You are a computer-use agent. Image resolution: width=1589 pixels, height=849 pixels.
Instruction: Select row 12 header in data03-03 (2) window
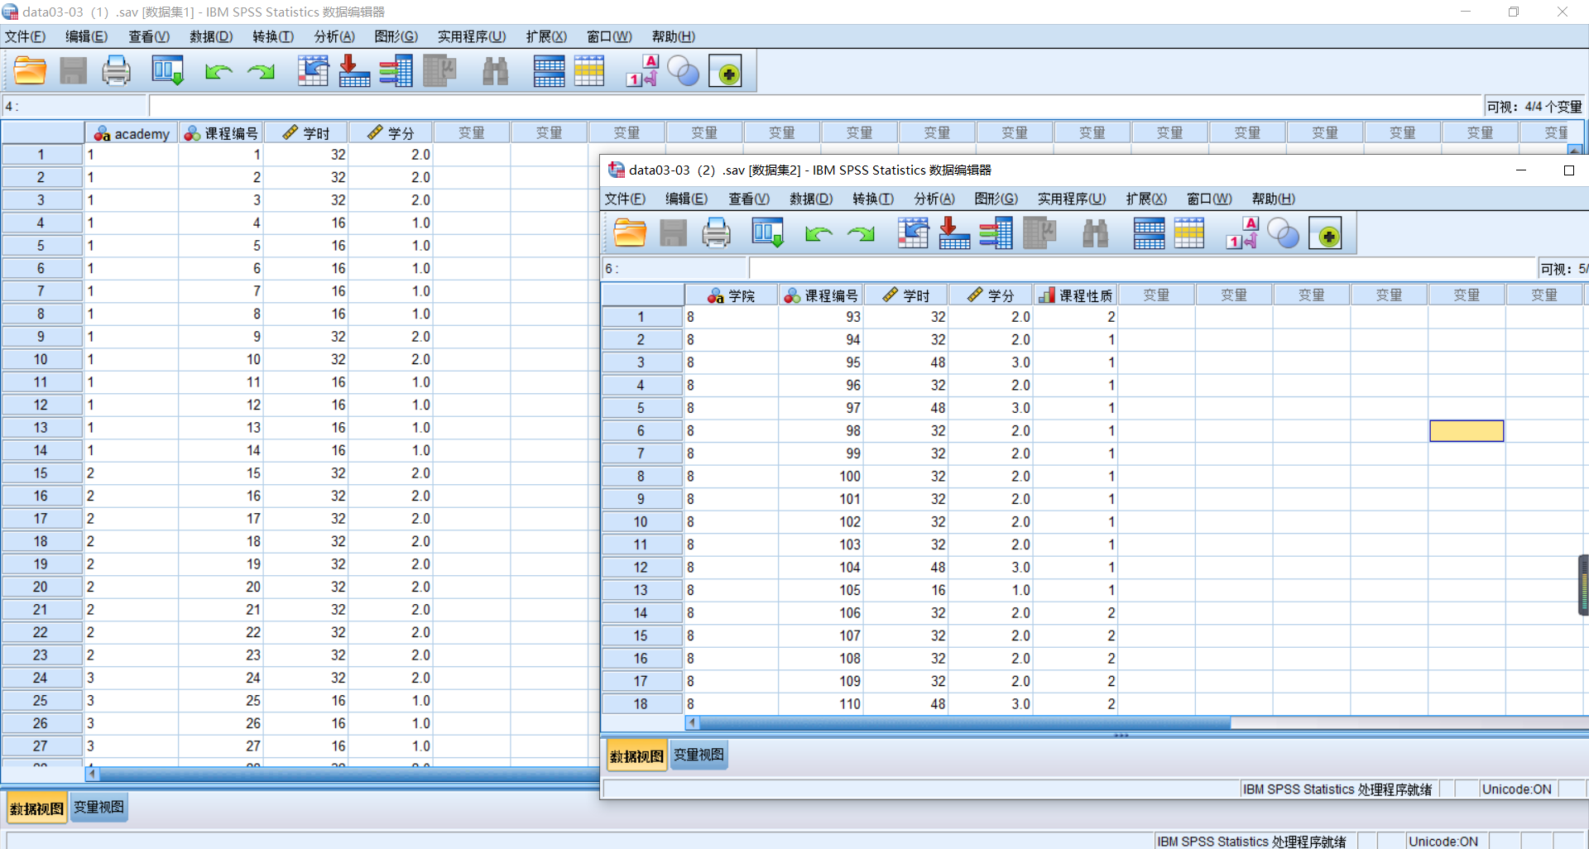tap(641, 568)
